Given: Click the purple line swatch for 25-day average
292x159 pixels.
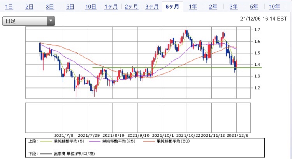Looking at the screenshot, I should pos(95,142).
